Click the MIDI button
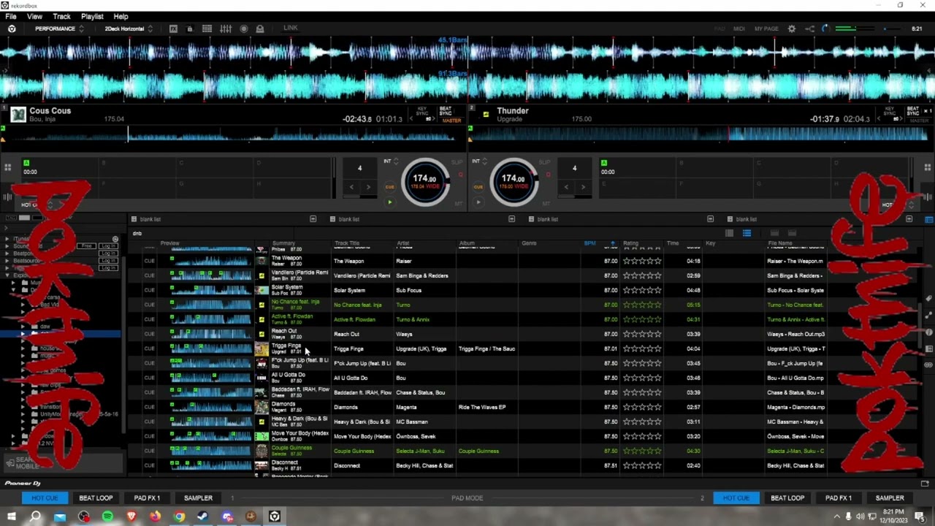 click(x=739, y=28)
